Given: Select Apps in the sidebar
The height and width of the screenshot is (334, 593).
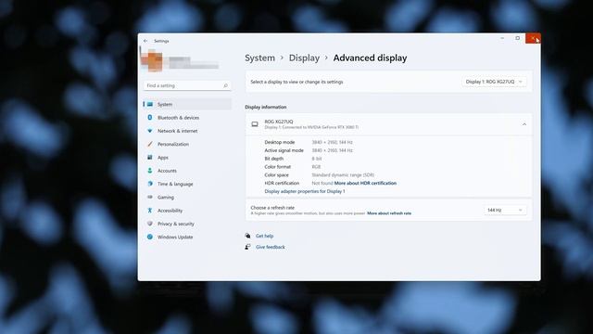Looking at the screenshot, I should [187, 157].
